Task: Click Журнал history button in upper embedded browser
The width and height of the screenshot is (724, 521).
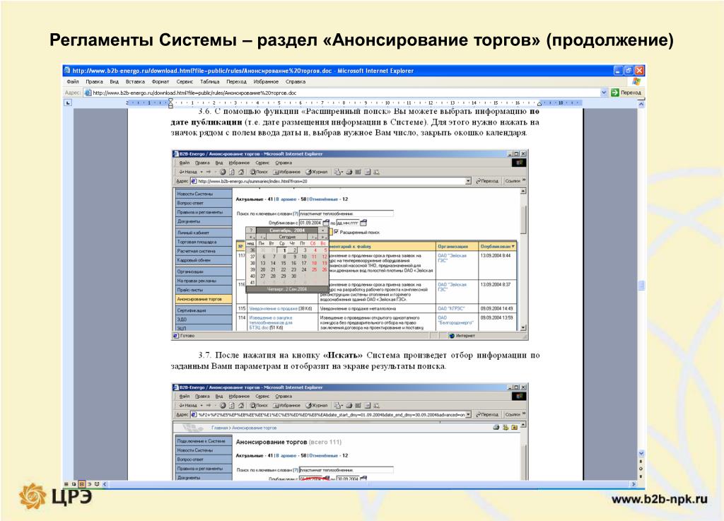Action: point(316,172)
